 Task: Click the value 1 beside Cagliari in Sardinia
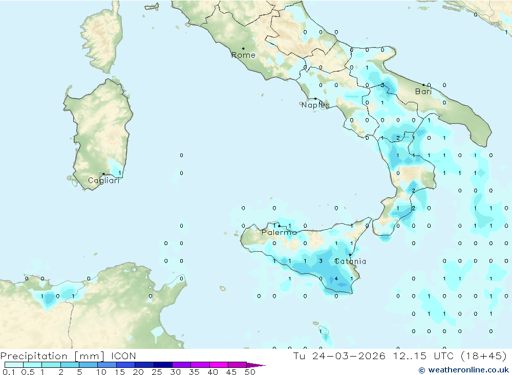point(120,173)
